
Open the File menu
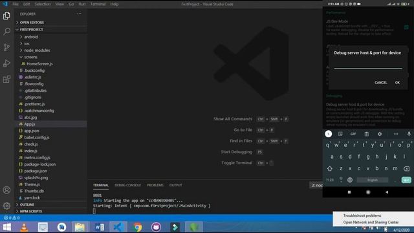(x=16, y=4)
